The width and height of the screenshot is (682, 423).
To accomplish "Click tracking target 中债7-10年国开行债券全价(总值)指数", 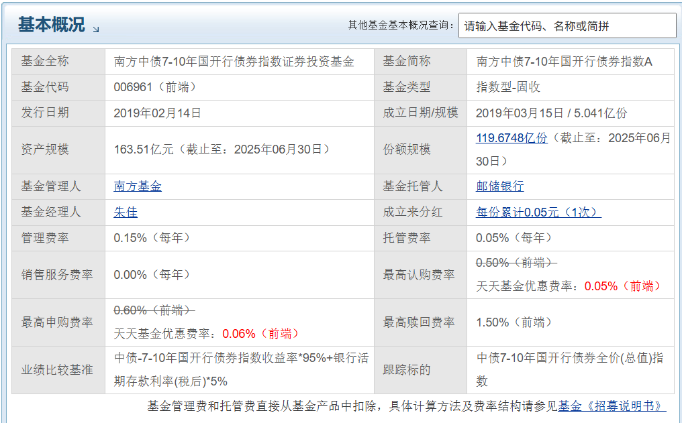I will point(570,369).
